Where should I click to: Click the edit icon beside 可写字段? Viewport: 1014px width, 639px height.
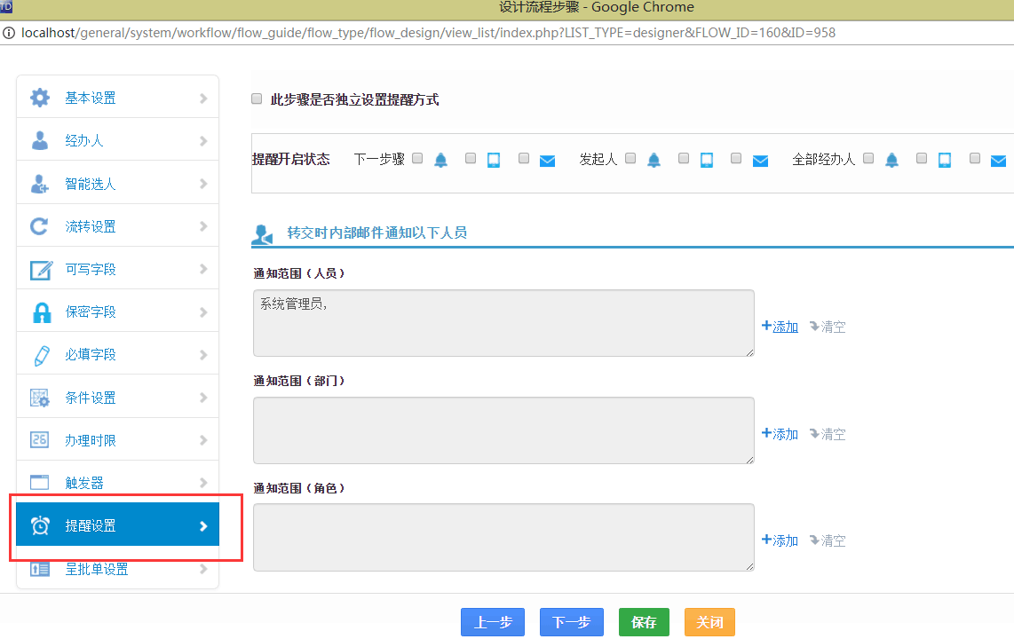[41, 269]
